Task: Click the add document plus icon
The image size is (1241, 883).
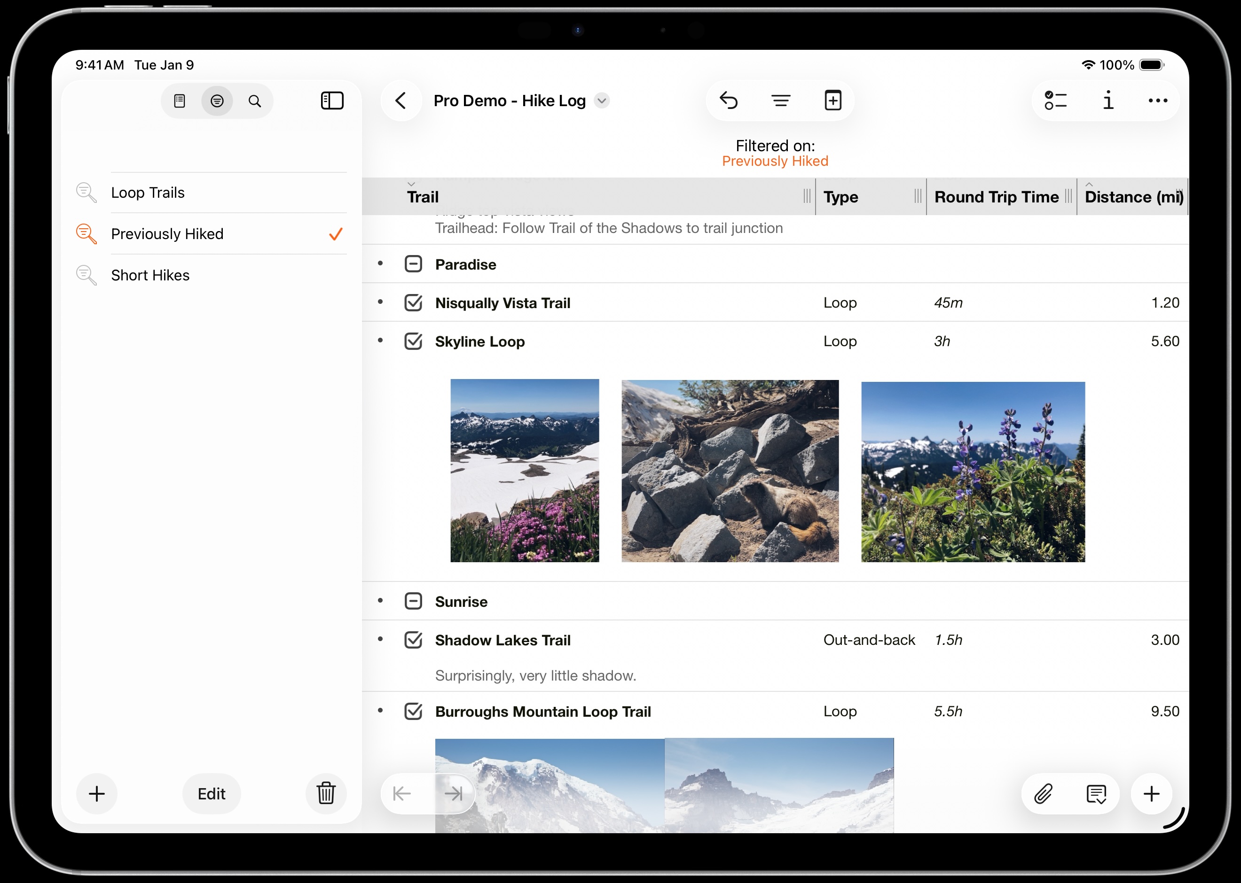Action: coord(833,101)
